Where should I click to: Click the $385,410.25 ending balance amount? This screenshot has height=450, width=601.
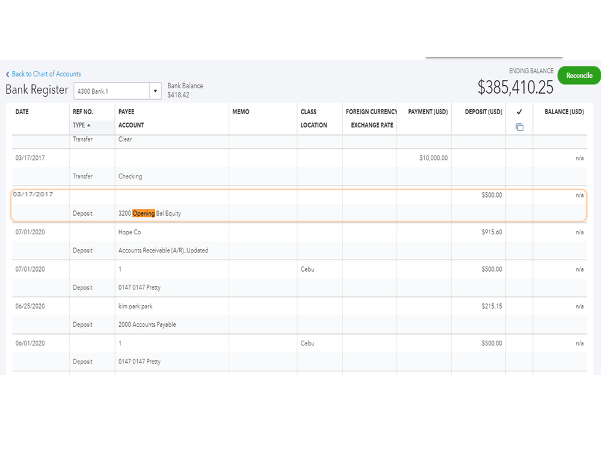[515, 88]
